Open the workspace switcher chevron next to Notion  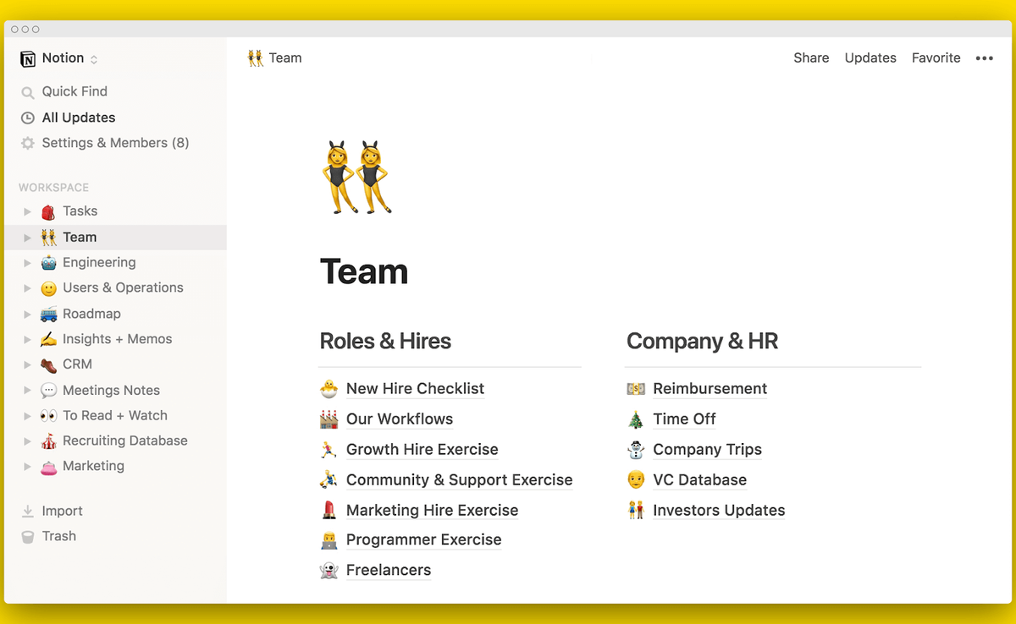[x=94, y=59]
